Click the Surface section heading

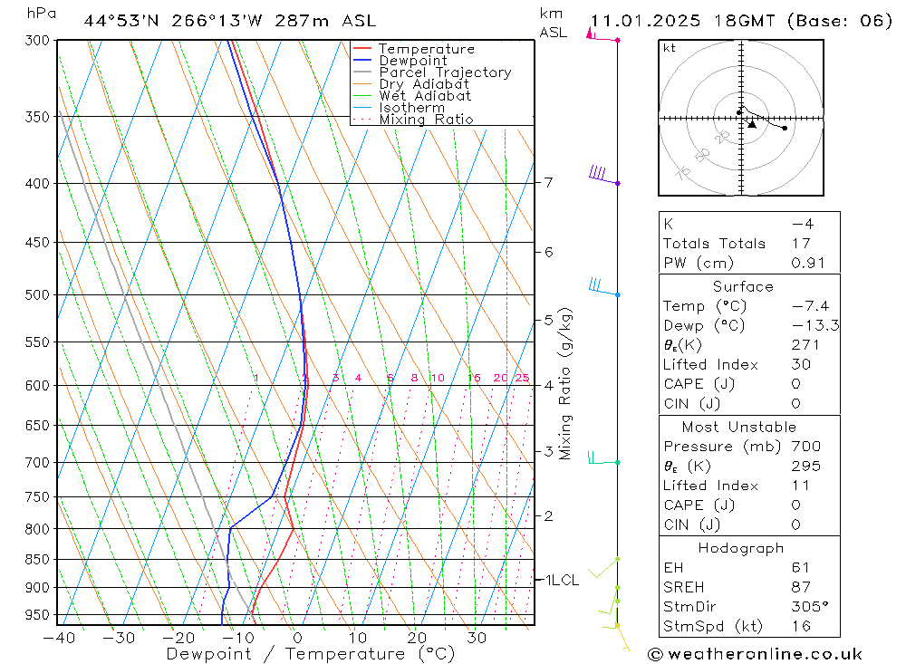(x=743, y=286)
